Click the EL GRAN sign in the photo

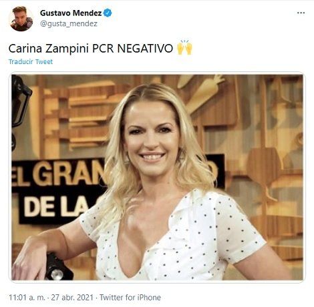pos(58,174)
